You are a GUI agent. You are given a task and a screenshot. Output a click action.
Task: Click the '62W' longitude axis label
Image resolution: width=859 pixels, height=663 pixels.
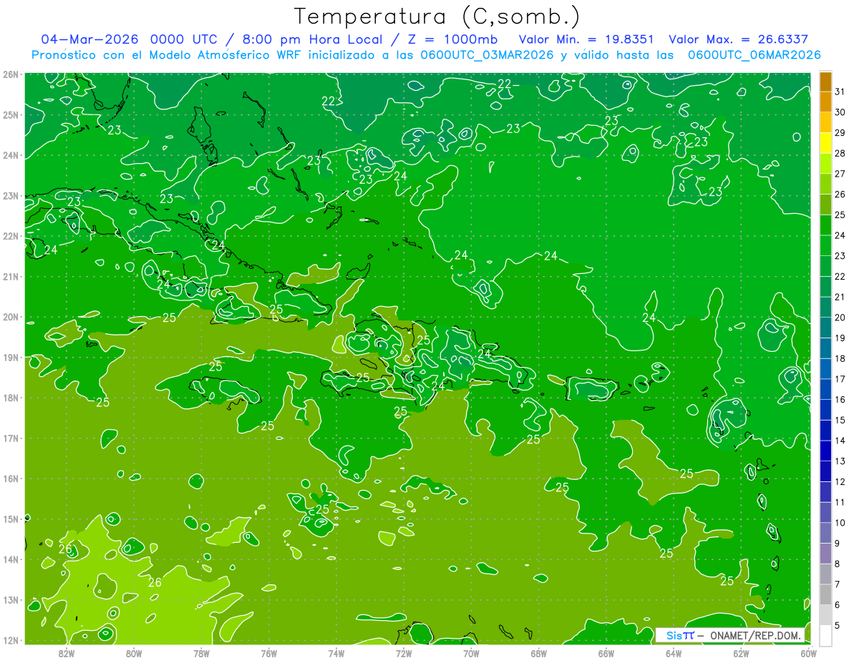tap(741, 653)
